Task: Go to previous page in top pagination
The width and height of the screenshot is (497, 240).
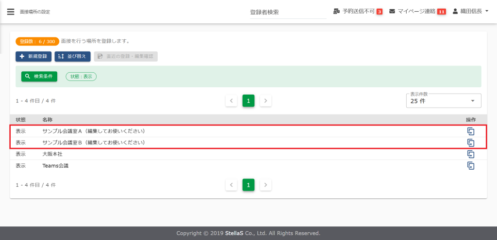Action: [232, 101]
